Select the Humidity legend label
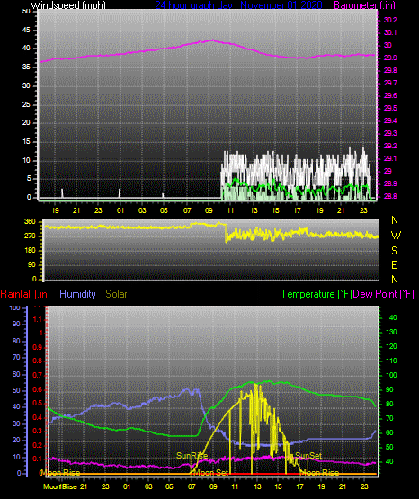The width and height of the screenshot is (419, 499). [x=77, y=294]
